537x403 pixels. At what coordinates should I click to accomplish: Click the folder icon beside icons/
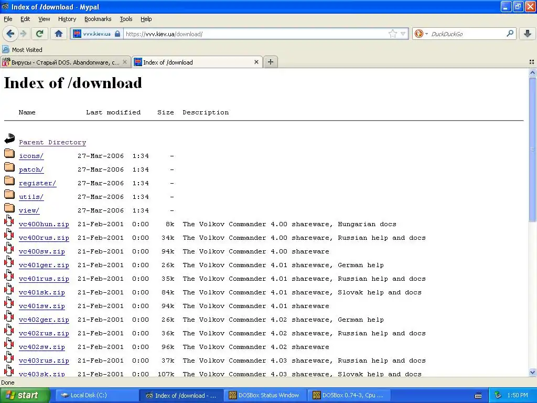[x=9, y=153]
